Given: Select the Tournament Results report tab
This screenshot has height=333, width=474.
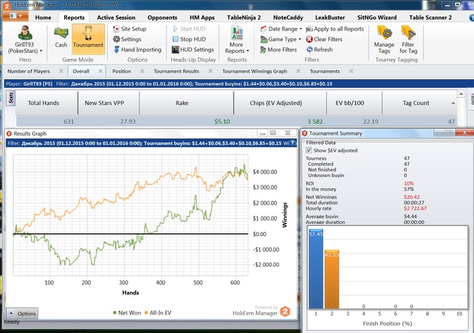Looking at the screenshot, I should coord(177,71).
